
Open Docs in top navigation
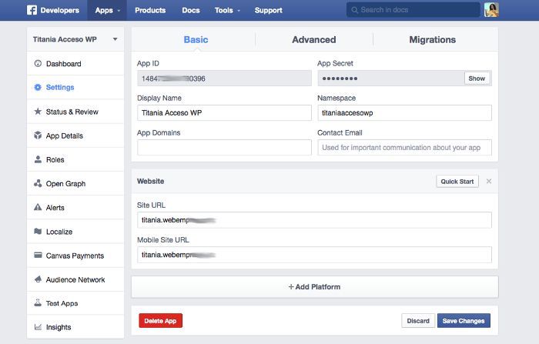(191, 10)
